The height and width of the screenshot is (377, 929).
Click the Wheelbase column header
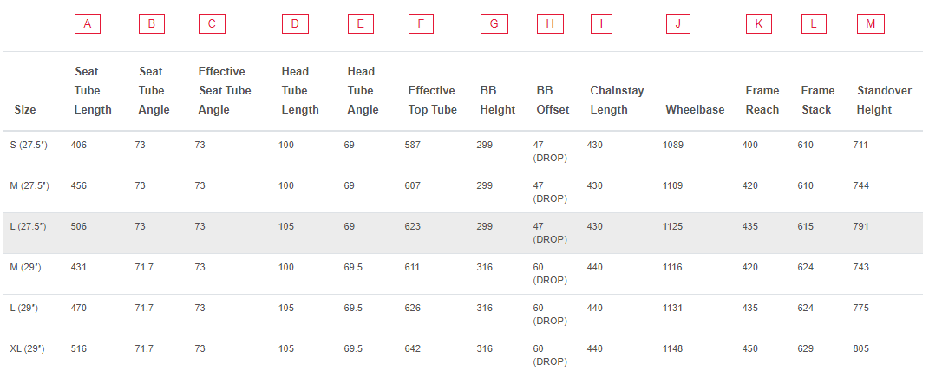[x=695, y=109]
